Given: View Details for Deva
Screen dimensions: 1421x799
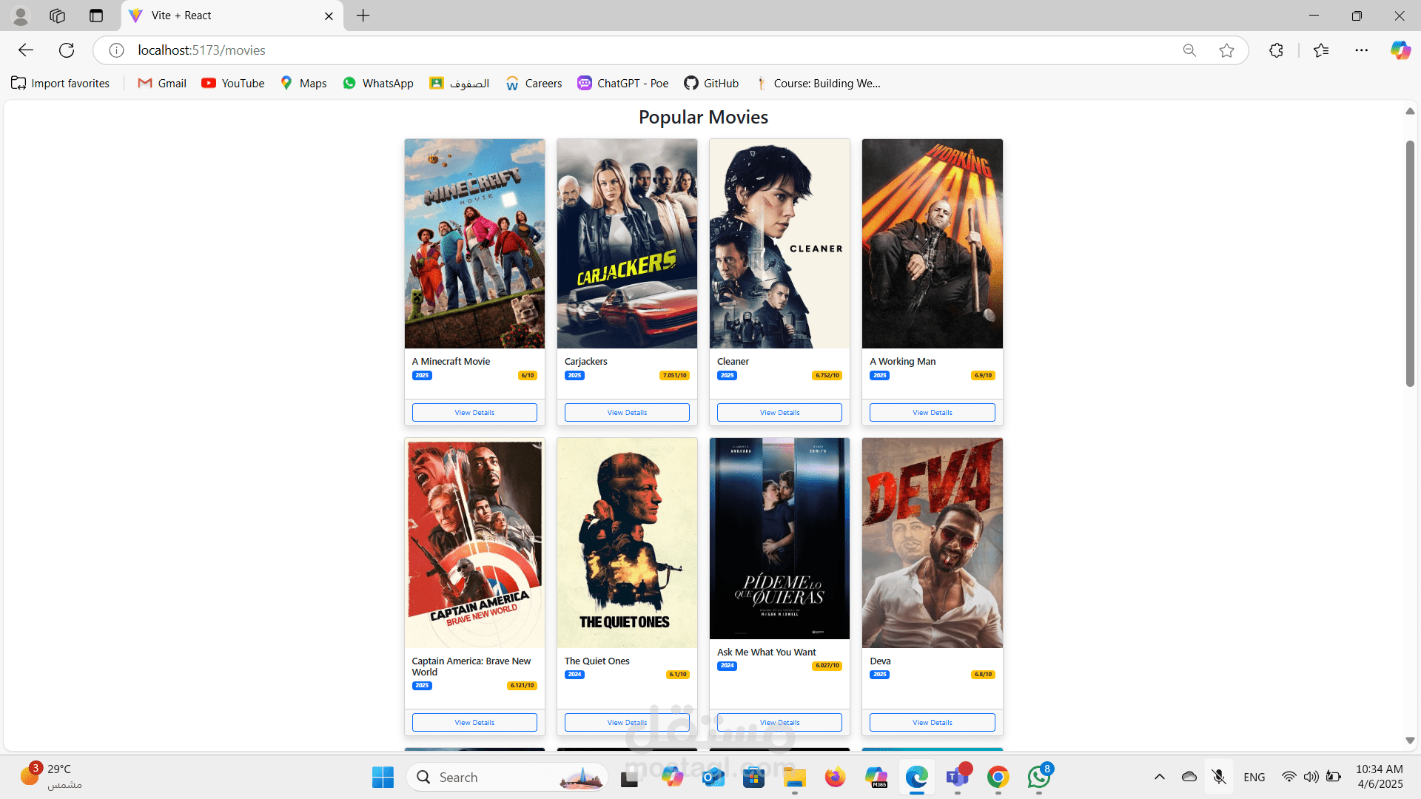Looking at the screenshot, I should pos(932,723).
